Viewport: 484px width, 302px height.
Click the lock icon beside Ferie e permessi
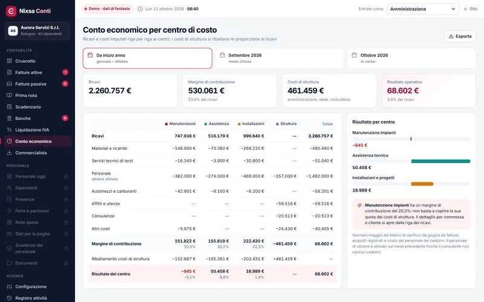66,211
